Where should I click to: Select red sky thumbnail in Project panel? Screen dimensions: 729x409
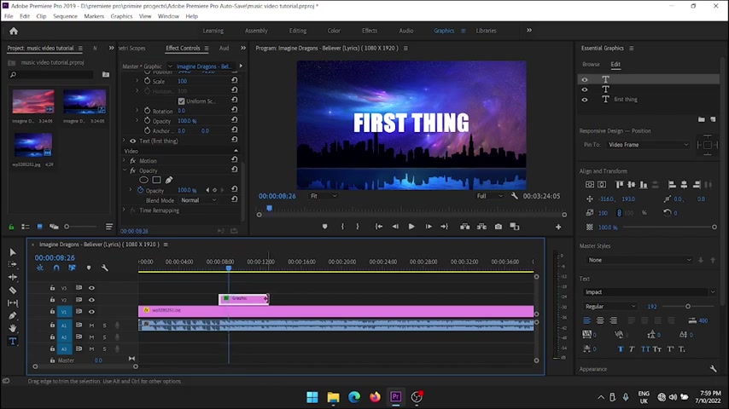point(33,101)
